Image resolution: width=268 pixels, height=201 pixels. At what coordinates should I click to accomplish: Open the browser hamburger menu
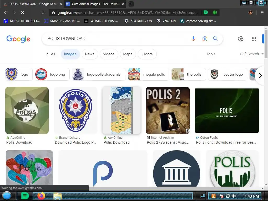262,13
